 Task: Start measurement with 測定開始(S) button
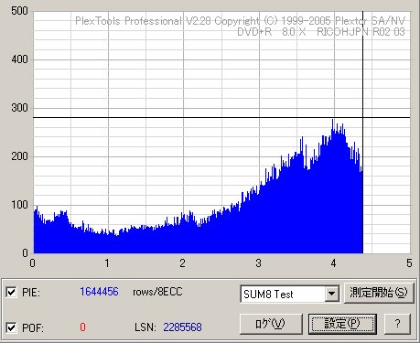[379, 293]
